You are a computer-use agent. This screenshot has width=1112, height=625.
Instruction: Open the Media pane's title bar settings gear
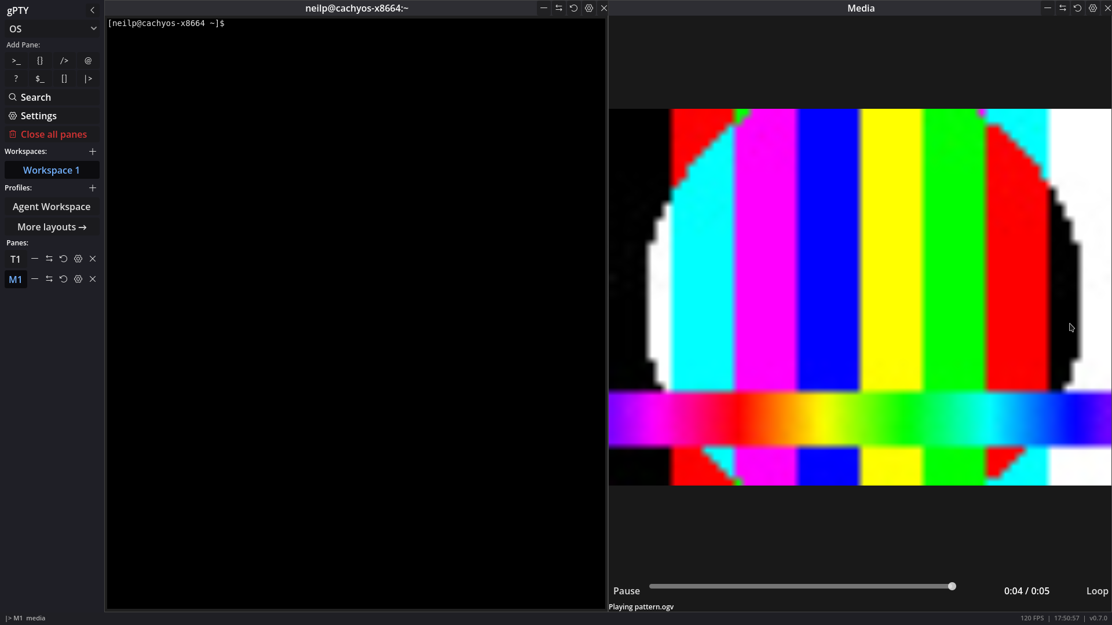1093,8
